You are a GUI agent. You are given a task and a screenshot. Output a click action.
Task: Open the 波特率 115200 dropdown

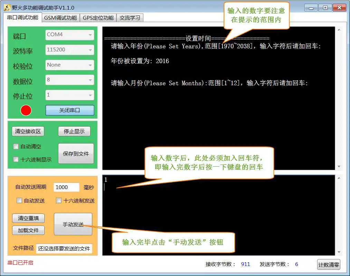click(x=70, y=50)
